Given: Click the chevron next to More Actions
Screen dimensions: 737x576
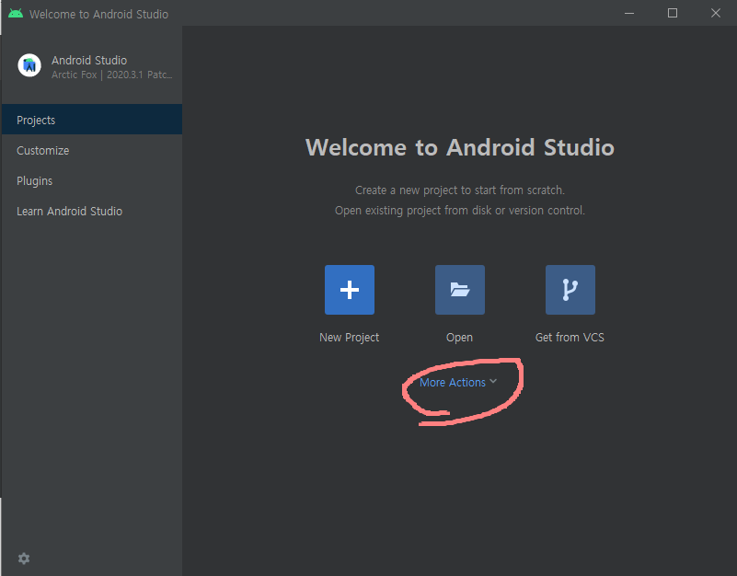Looking at the screenshot, I should pos(493,381).
